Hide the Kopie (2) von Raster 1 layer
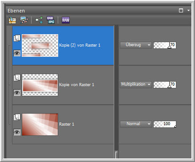The width and height of the screenshot is (195, 162). [x=17, y=53]
